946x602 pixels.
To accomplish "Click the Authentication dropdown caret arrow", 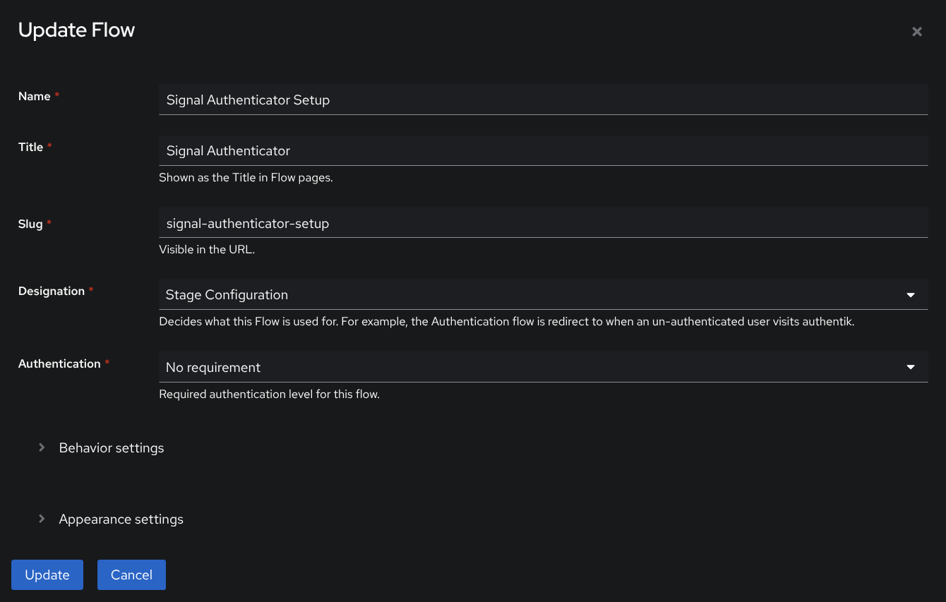I will point(911,368).
